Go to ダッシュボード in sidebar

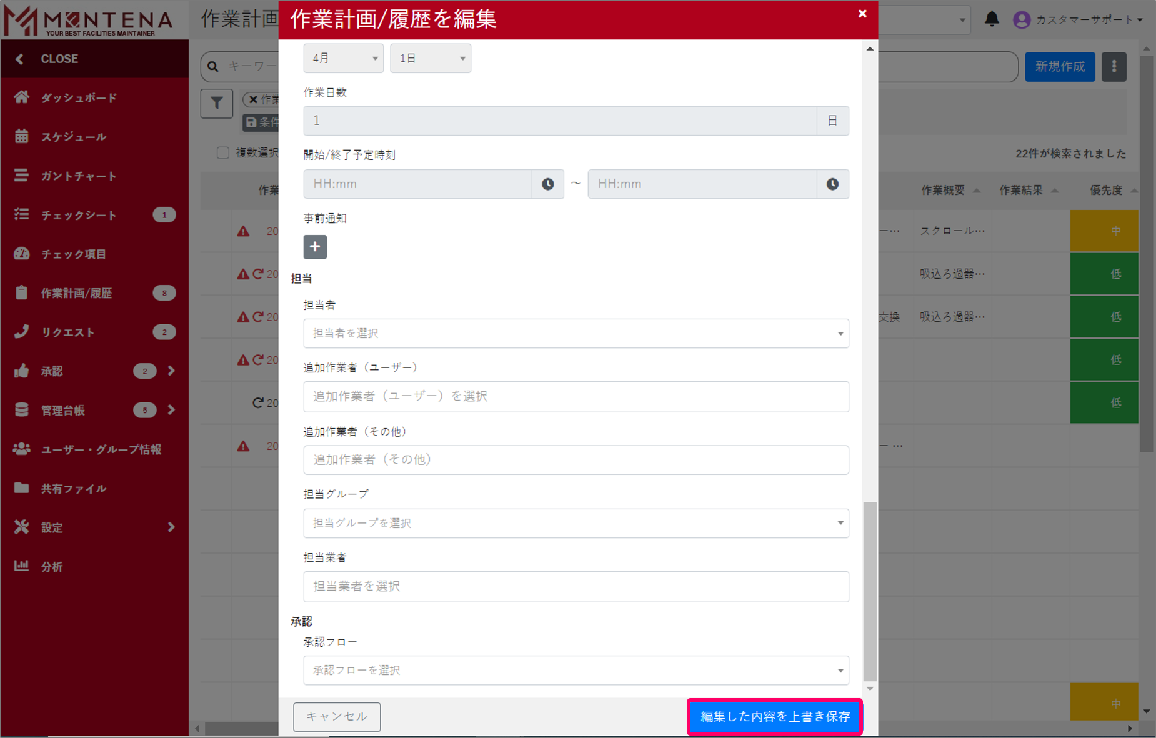79,98
